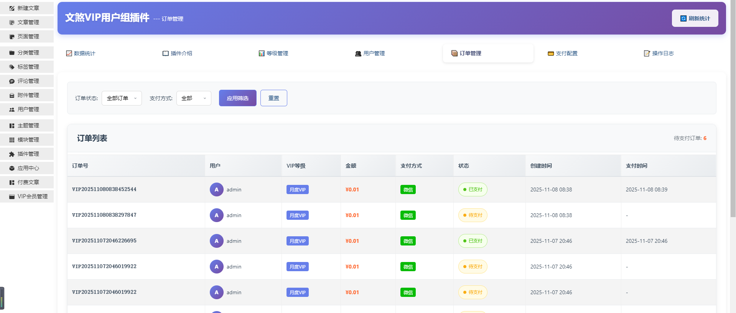Open the 订单状态 dropdown
The height and width of the screenshot is (313, 736).
click(122, 98)
